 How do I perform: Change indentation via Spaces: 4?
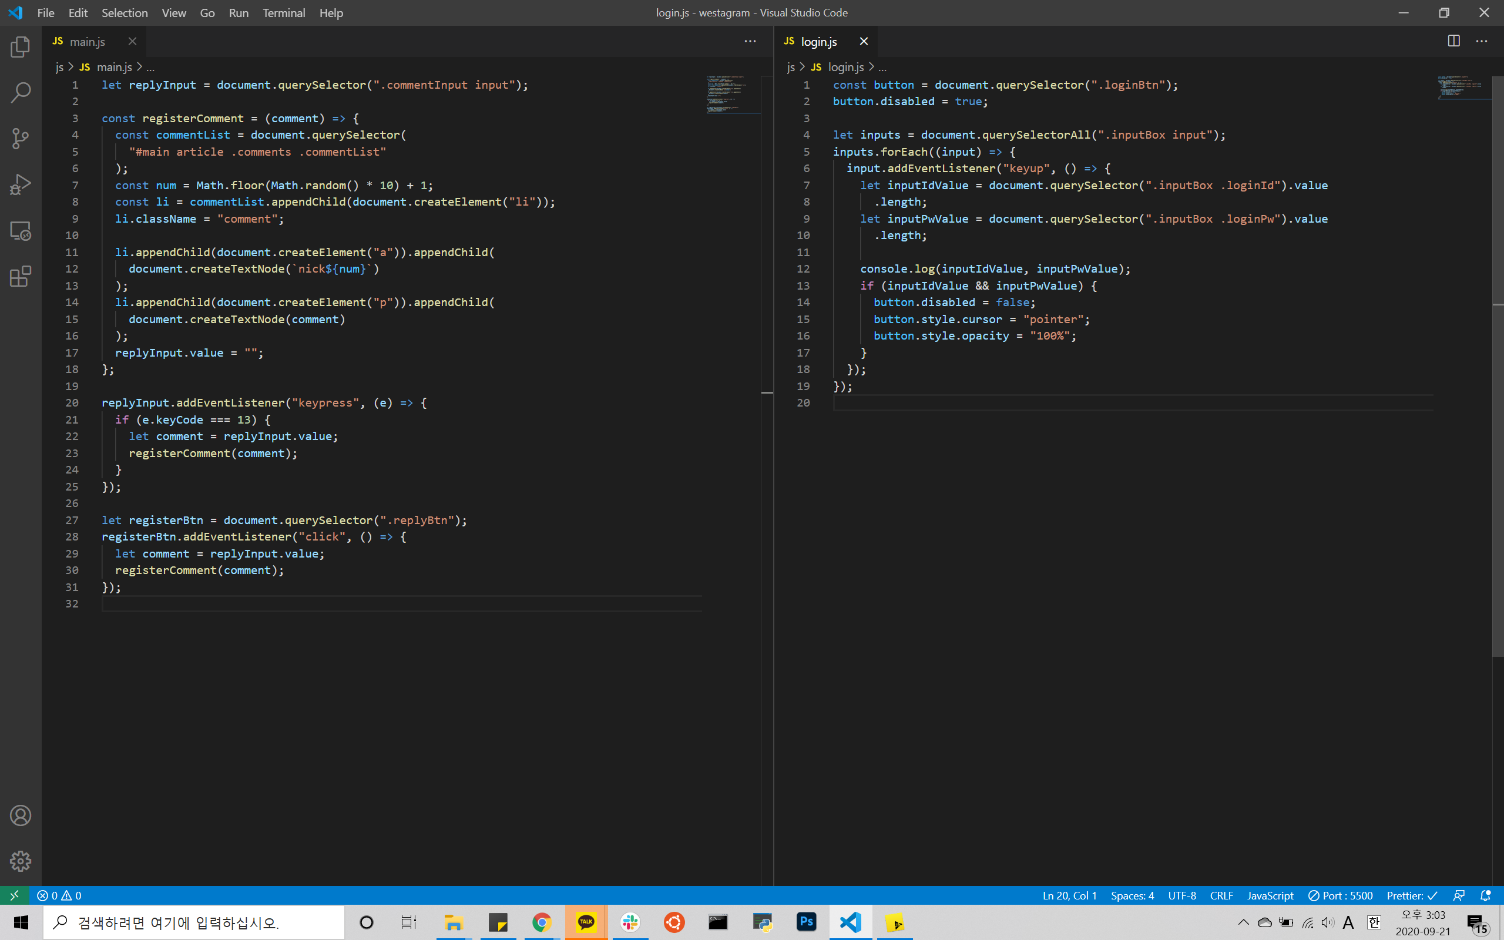(1132, 895)
